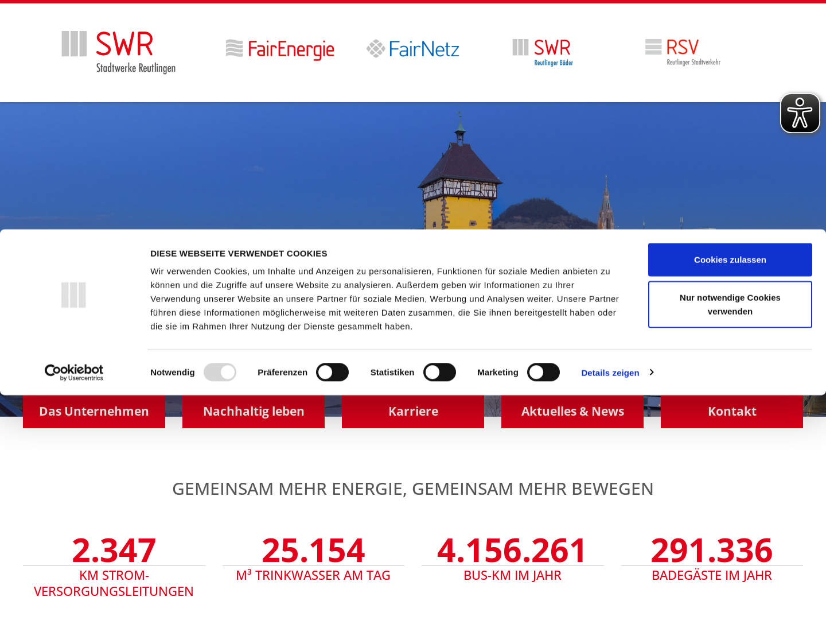Enable the Statistiken cookie switch
This screenshot has width=826, height=620.
pos(440,373)
